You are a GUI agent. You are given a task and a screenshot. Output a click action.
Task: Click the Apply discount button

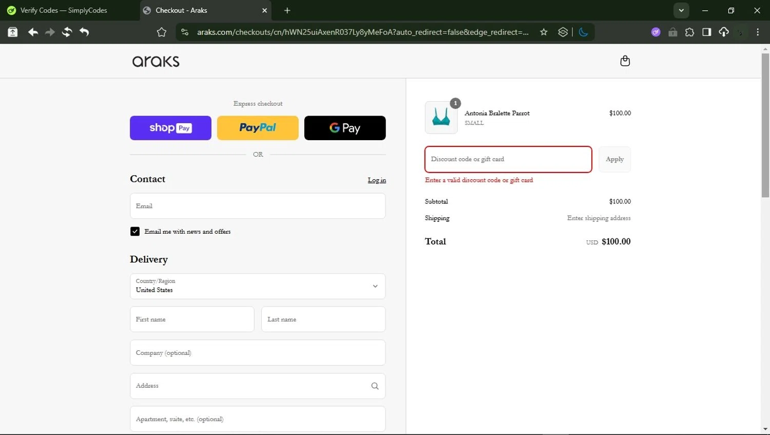tap(614, 159)
